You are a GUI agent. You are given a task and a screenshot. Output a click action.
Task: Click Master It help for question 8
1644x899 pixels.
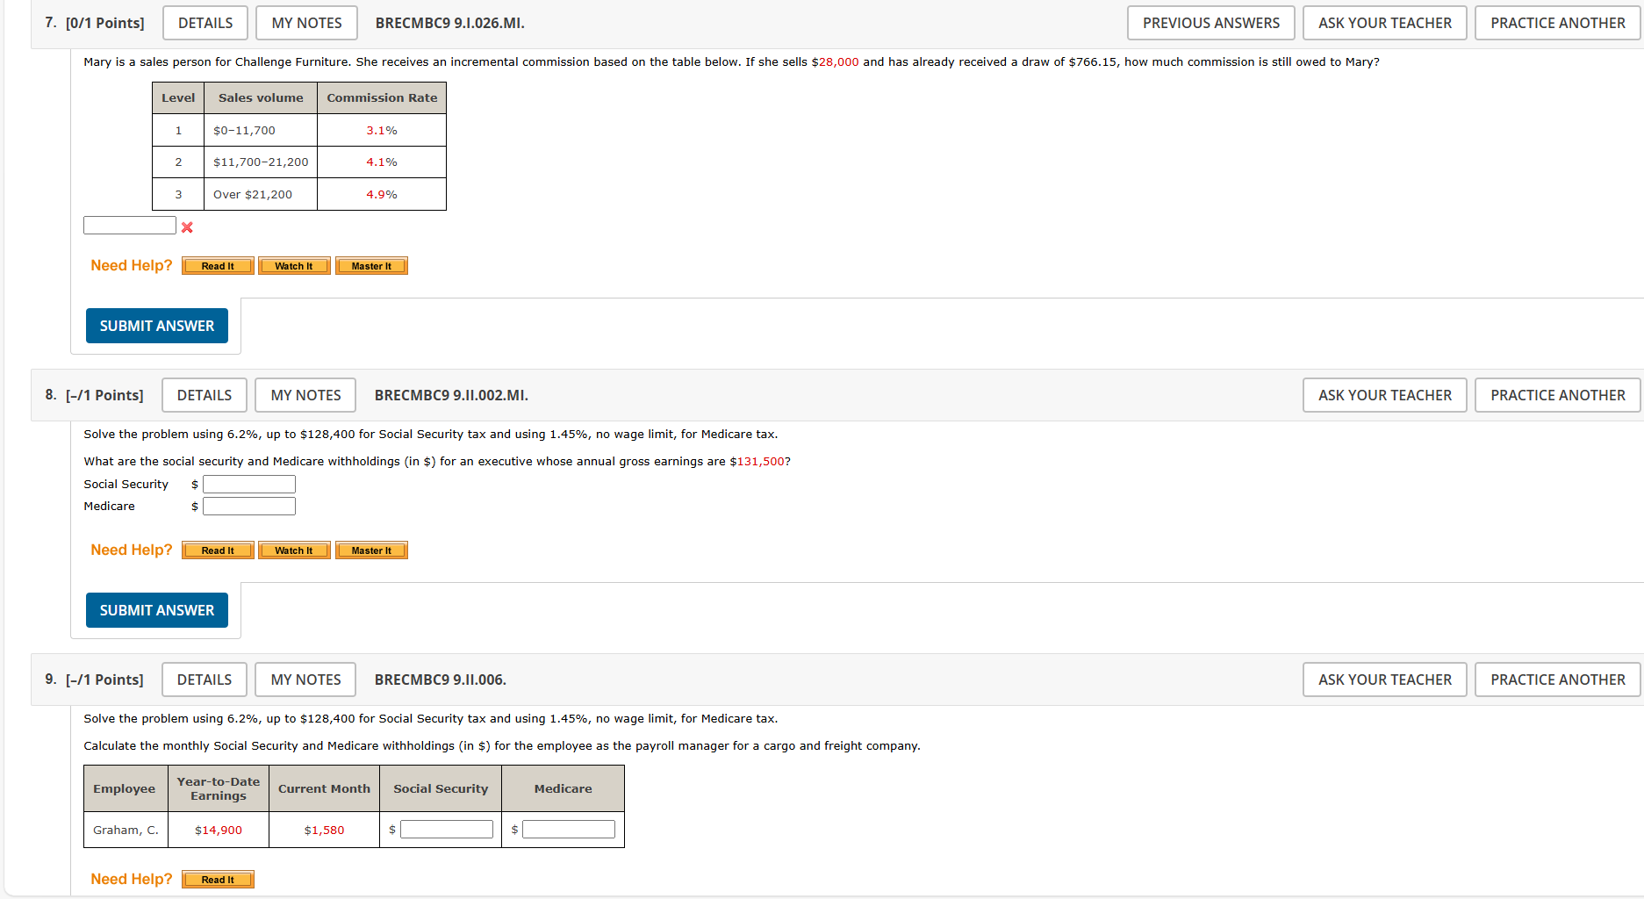click(x=371, y=550)
